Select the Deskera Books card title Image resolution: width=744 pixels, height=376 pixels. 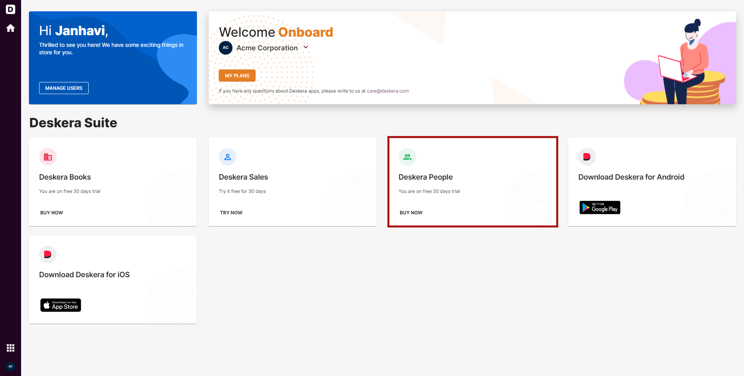coord(65,177)
